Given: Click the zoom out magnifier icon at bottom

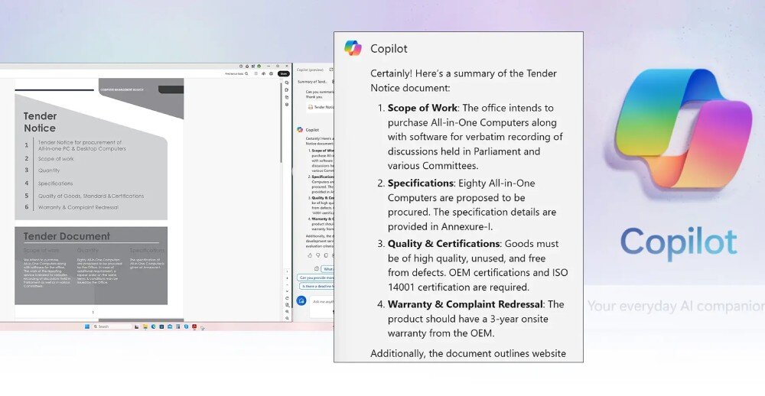Looking at the screenshot, I should [287, 318].
